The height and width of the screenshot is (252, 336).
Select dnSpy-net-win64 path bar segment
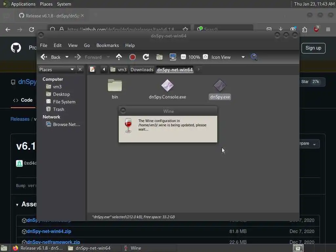[x=175, y=70]
